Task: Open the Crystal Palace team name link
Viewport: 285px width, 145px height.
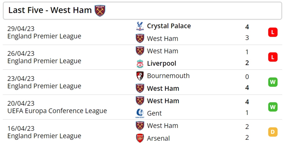Action: (x=169, y=26)
